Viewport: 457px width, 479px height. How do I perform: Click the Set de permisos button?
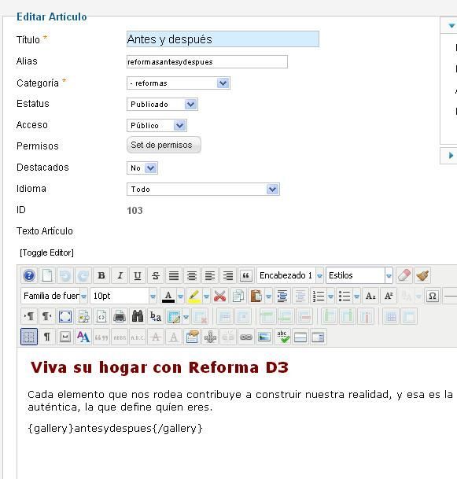click(x=164, y=145)
